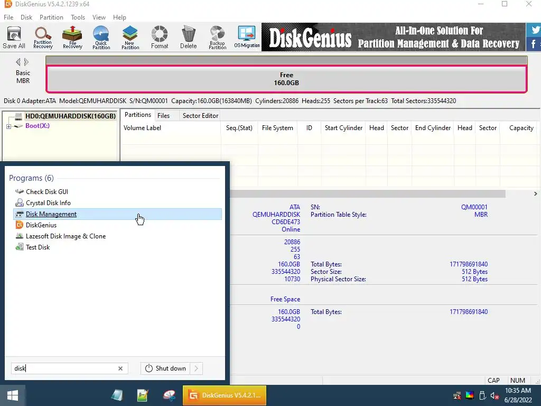Expand the Boot(X:) tree node

(8, 126)
